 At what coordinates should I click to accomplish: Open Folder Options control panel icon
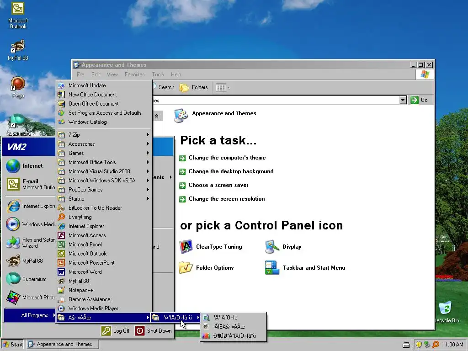[206, 268]
